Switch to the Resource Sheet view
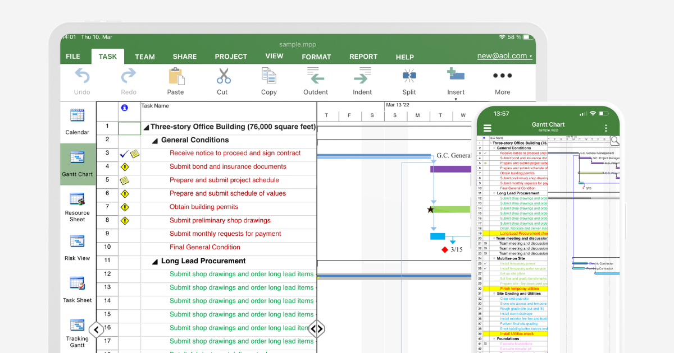The width and height of the screenshot is (674, 353). click(77, 206)
